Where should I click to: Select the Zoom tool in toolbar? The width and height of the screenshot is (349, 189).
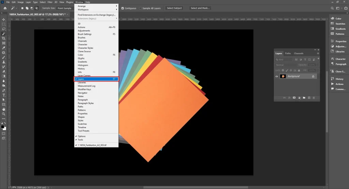click(4, 114)
